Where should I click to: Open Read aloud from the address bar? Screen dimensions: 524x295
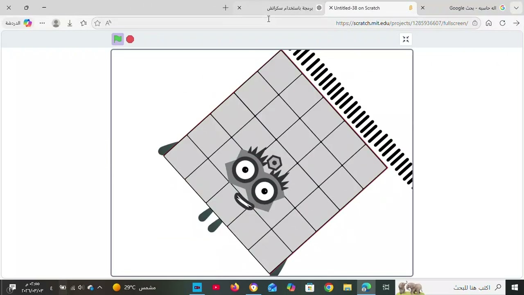tap(108, 23)
